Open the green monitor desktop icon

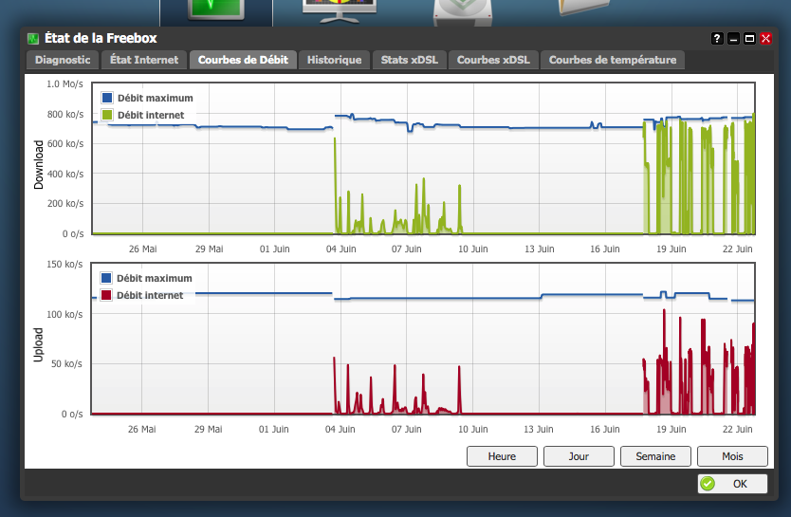[216, 9]
